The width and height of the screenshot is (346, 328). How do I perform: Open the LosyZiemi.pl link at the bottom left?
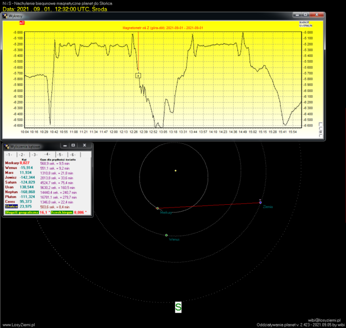click(18, 325)
